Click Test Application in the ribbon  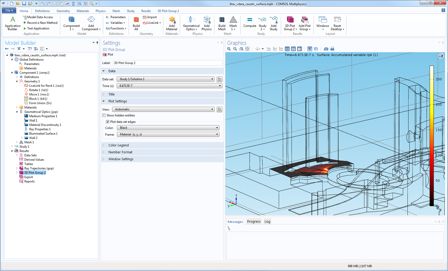click(38, 28)
